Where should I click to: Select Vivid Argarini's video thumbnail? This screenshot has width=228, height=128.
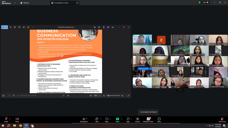[142, 40]
